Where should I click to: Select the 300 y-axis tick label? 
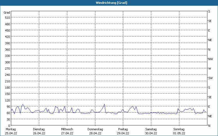(x=8, y=62)
